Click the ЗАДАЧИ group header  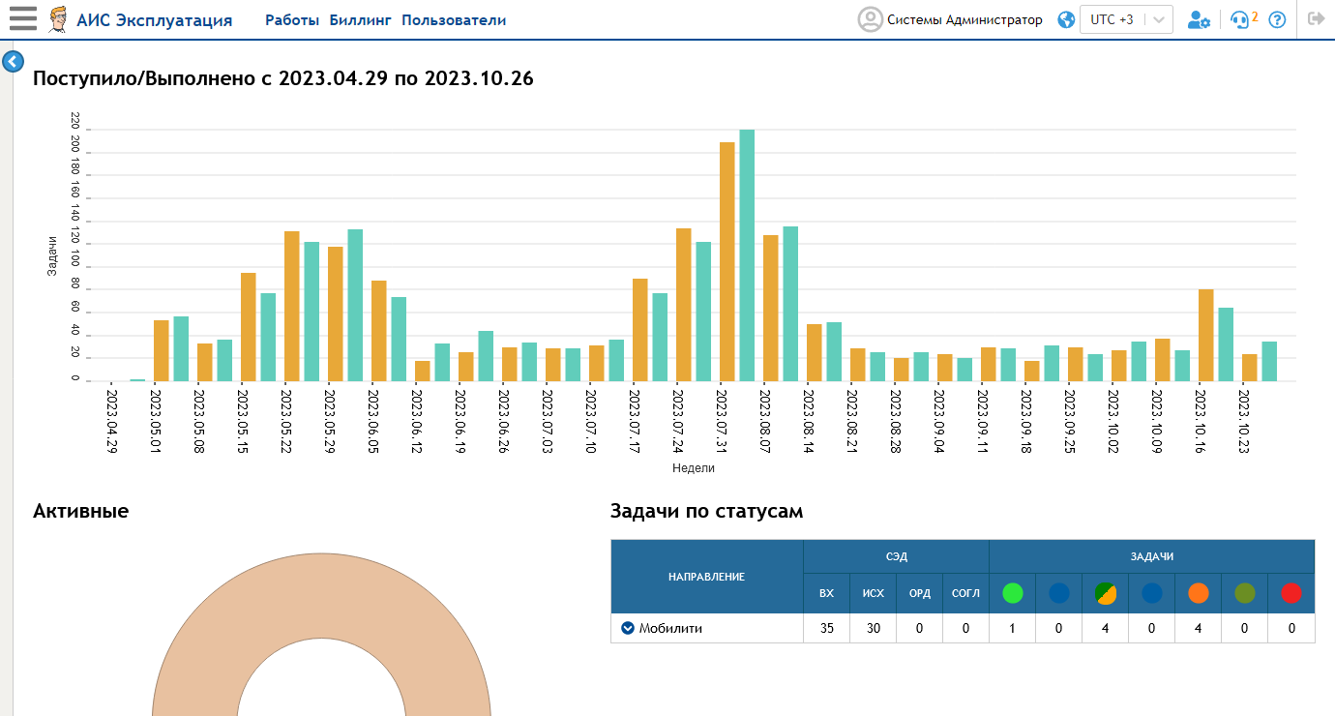click(1152, 556)
